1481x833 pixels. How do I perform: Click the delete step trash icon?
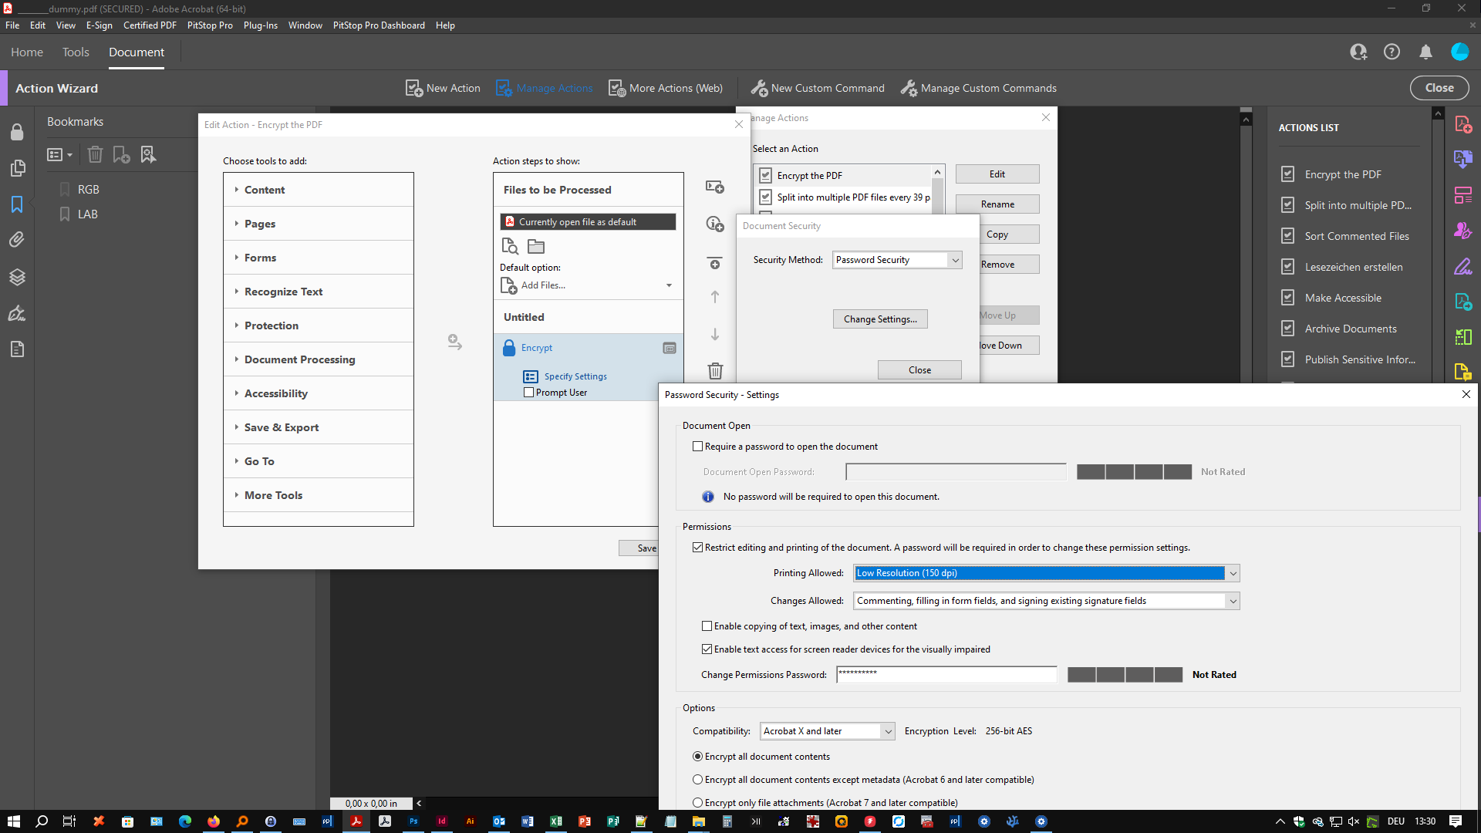click(715, 371)
